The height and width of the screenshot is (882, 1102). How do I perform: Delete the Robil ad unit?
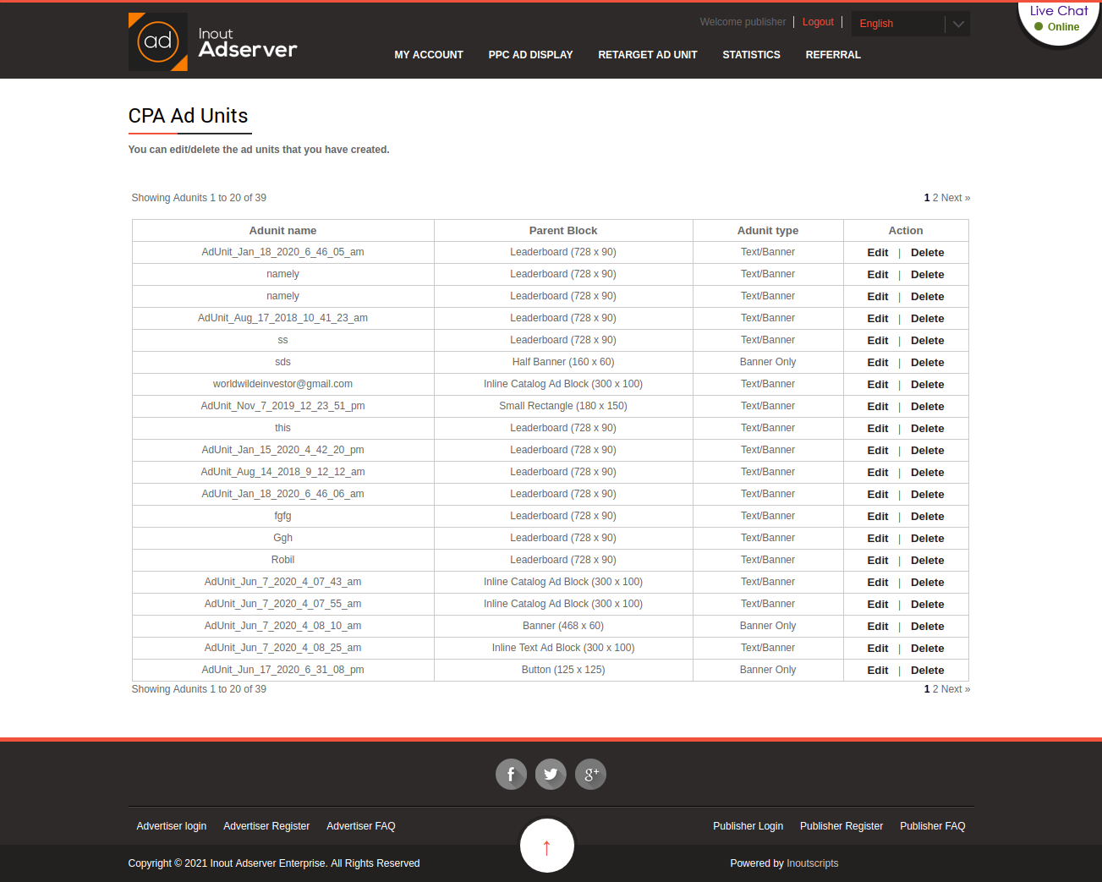(927, 561)
